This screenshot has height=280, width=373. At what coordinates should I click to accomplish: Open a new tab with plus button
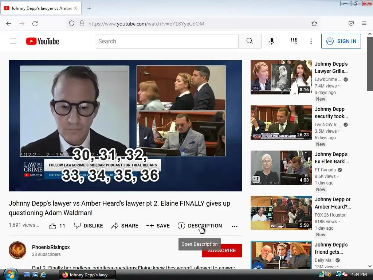89,8
